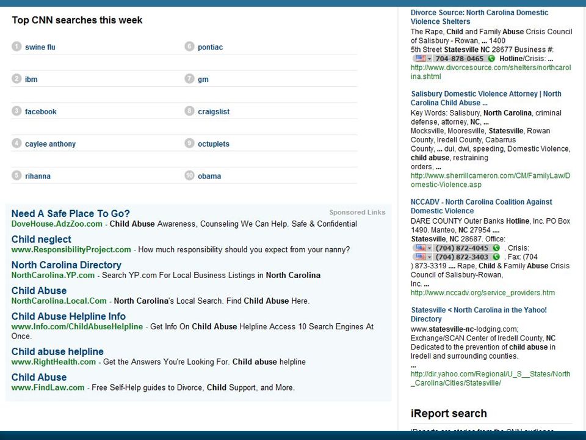Image resolution: width=586 pixels, height=440 pixels.
Task: Open the caylee anthony top search
Action: tap(50, 144)
